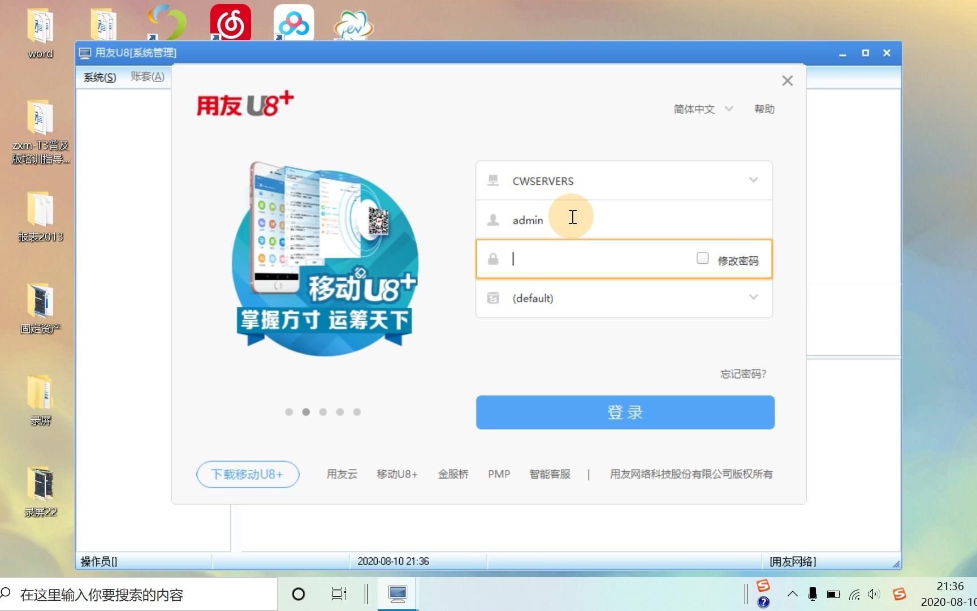This screenshot has height=611, width=977.
Task: Open the zxm-T3 training guide folder
Action: click(40, 131)
